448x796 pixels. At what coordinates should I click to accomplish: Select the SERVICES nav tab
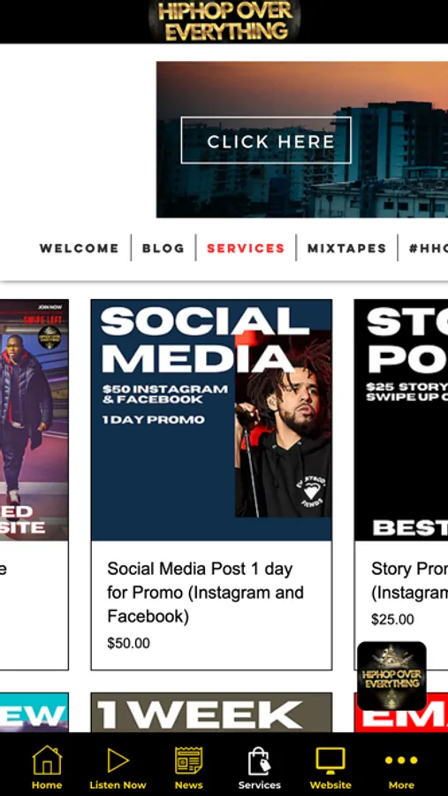click(246, 249)
